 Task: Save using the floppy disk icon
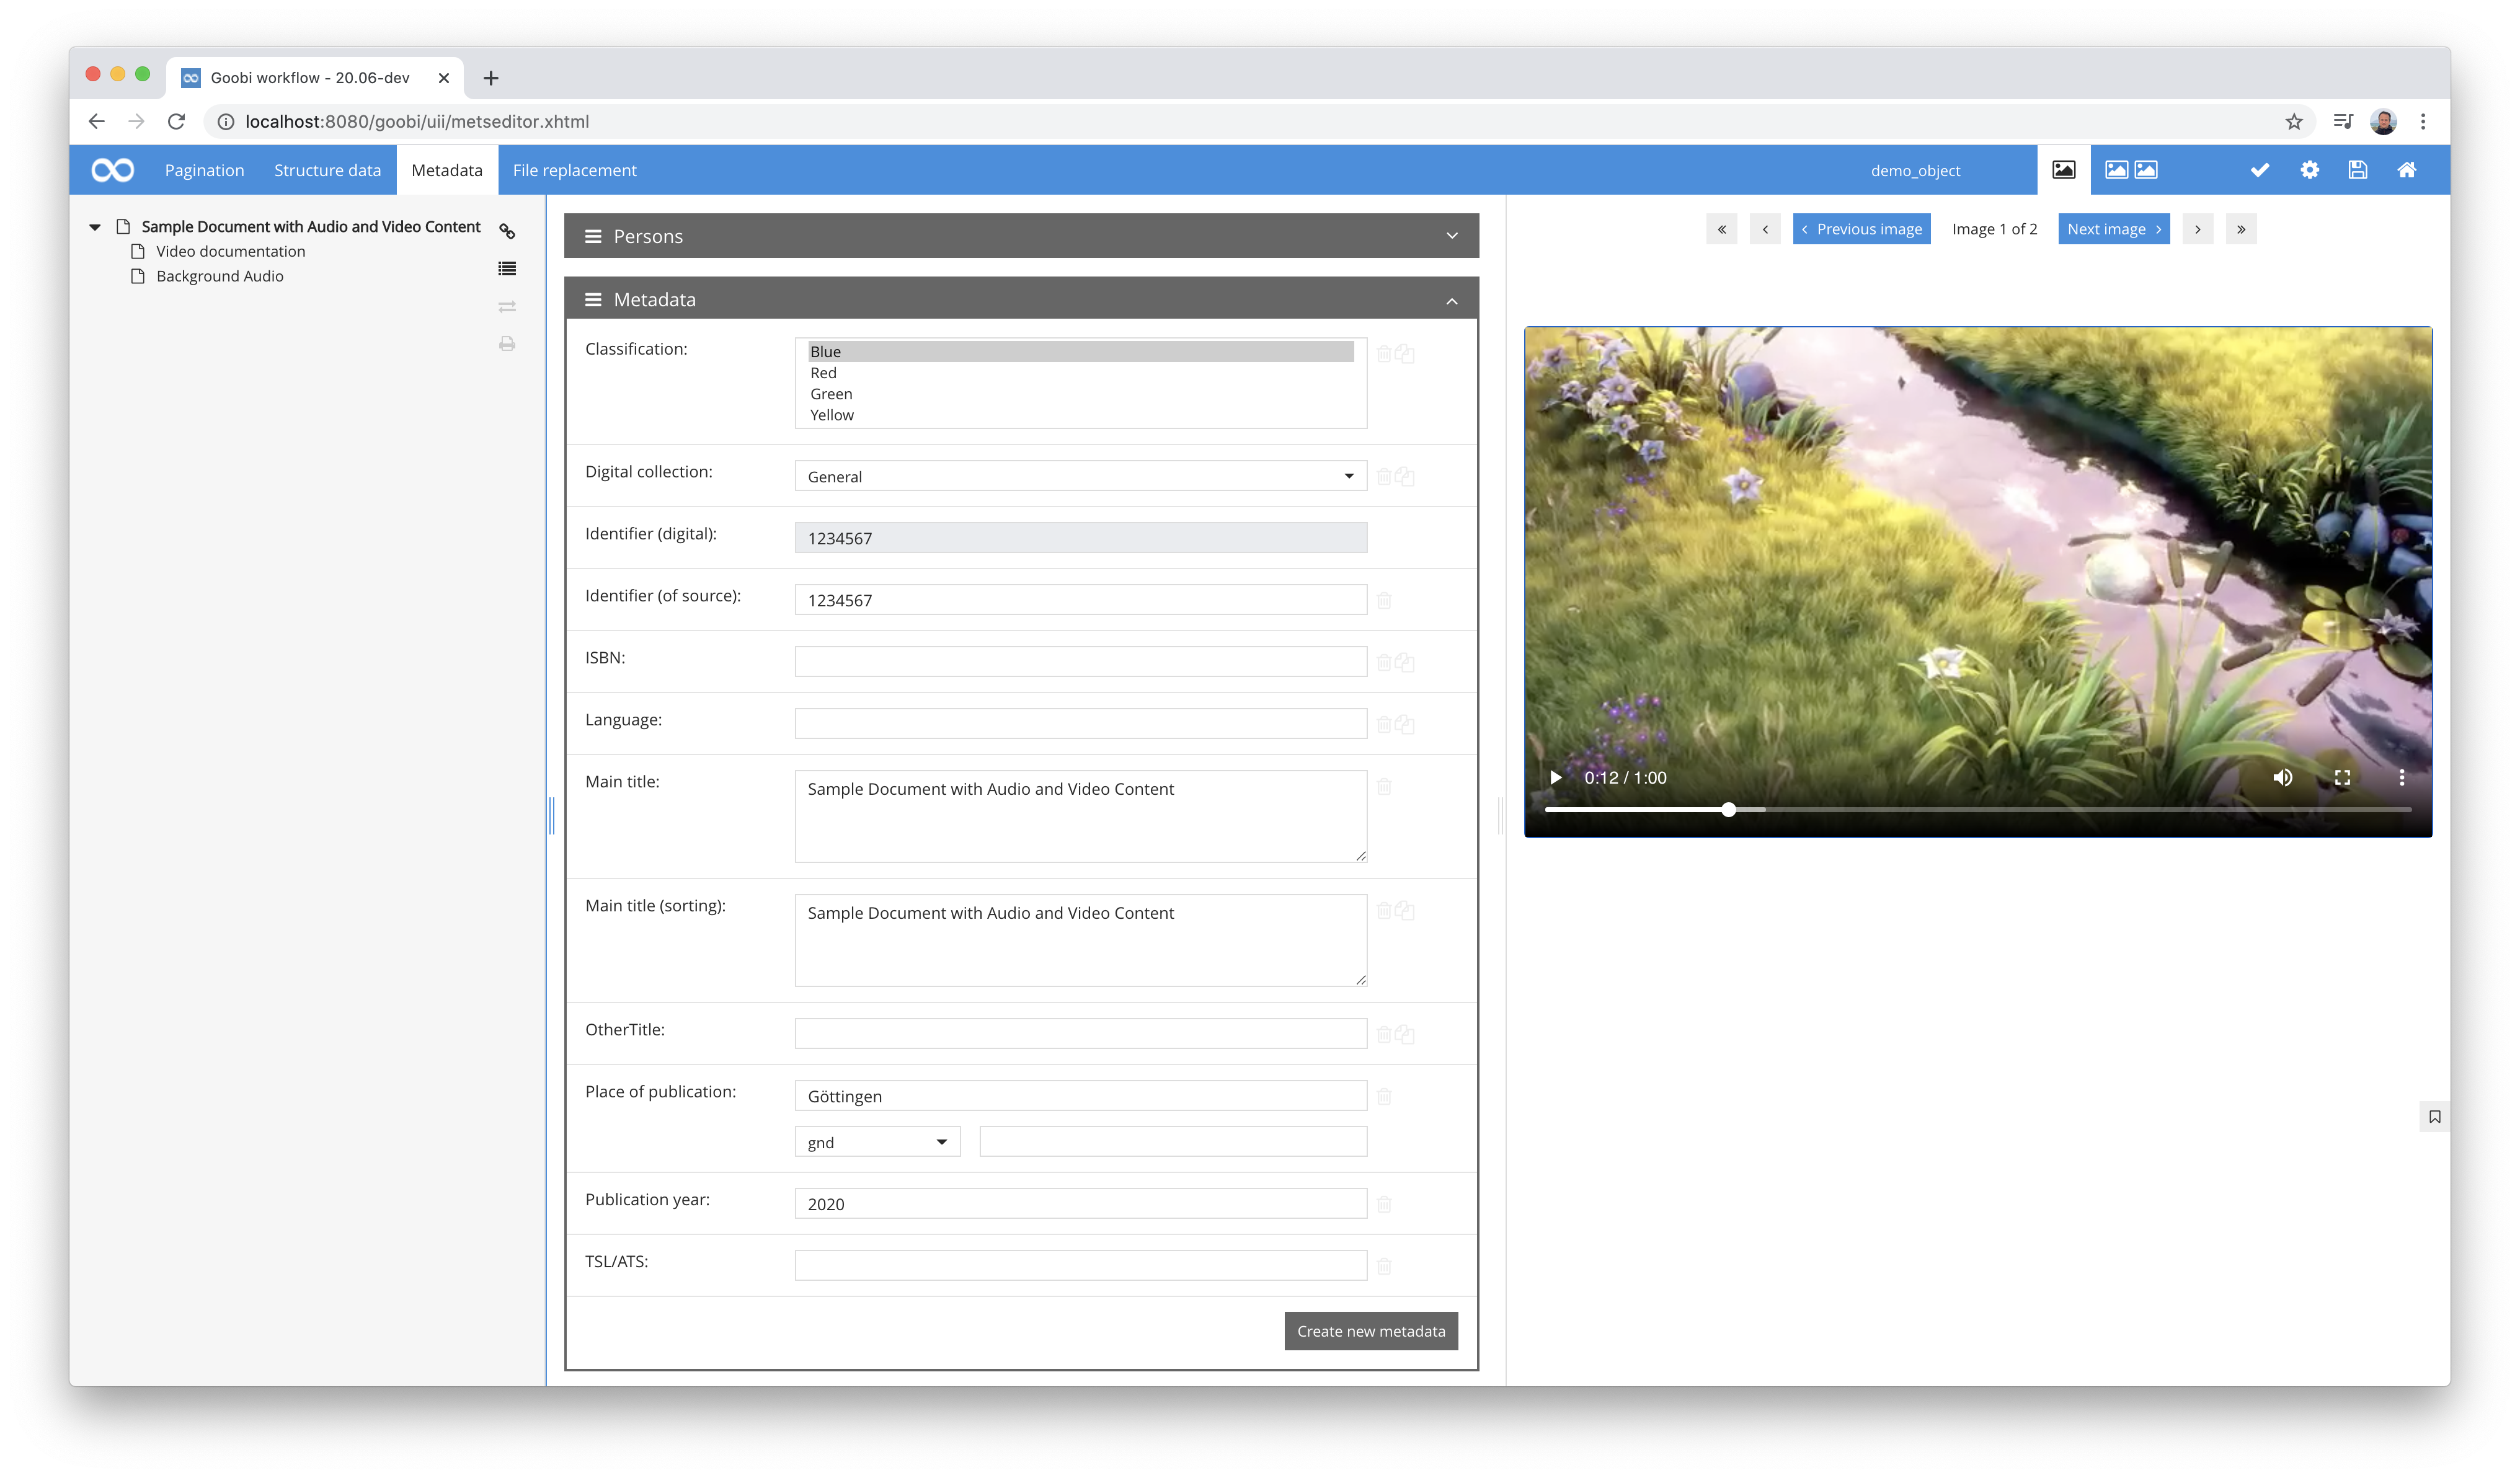2357,170
